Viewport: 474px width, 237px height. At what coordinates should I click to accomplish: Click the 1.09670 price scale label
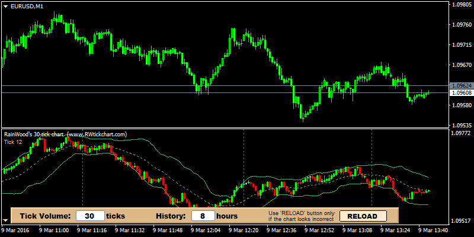(x=461, y=65)
